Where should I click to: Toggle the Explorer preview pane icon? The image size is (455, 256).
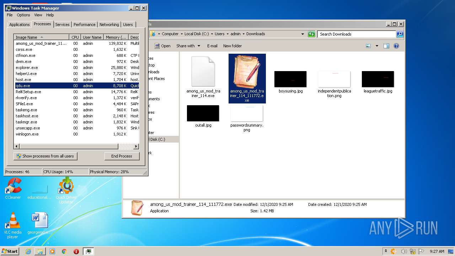click(386, 46)
